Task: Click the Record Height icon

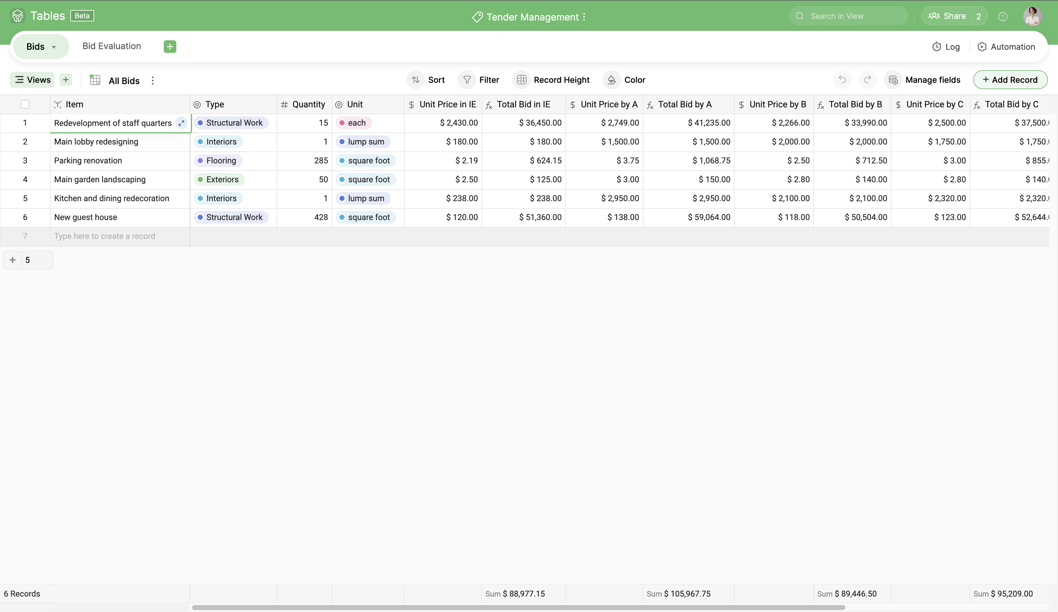Action: [x=521, y=79]
